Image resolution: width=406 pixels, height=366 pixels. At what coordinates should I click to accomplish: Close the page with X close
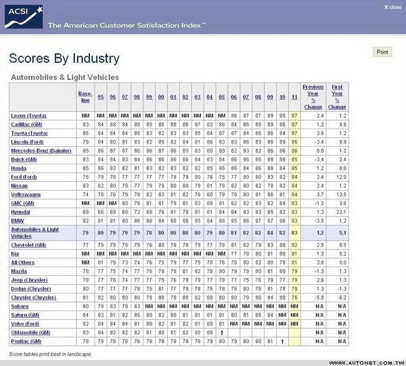tap(393, 7)
